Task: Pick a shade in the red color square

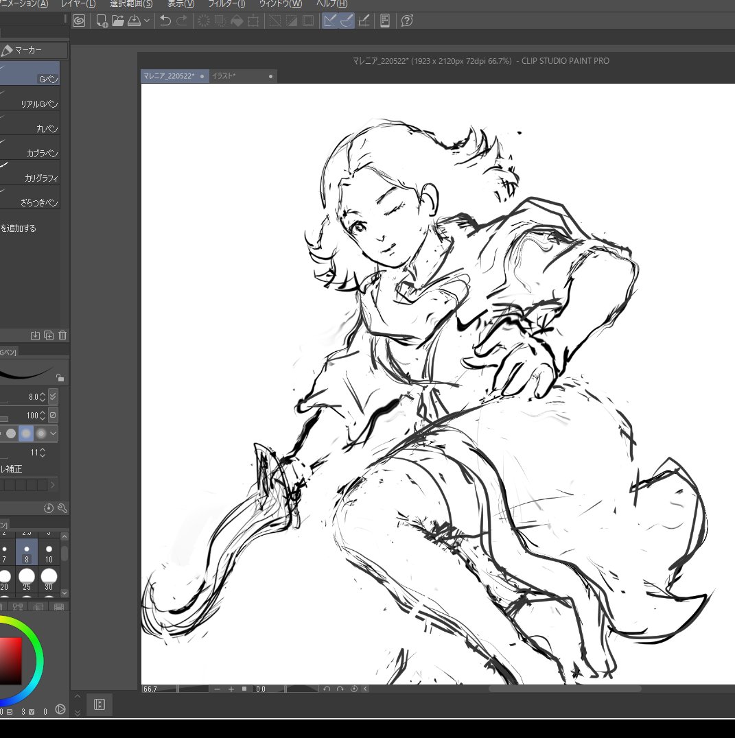Action: [10, 660]
